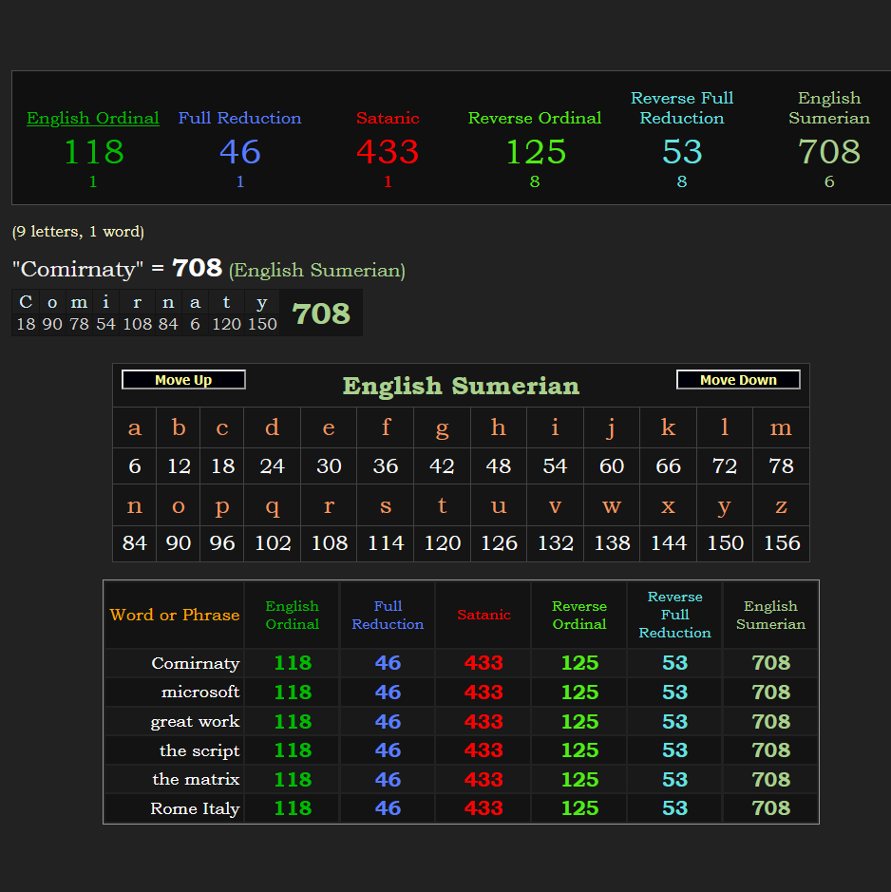Click letter m in cipher chart
Screen dimensions: 891x892
pyautogui.click(x=781, y=427)
